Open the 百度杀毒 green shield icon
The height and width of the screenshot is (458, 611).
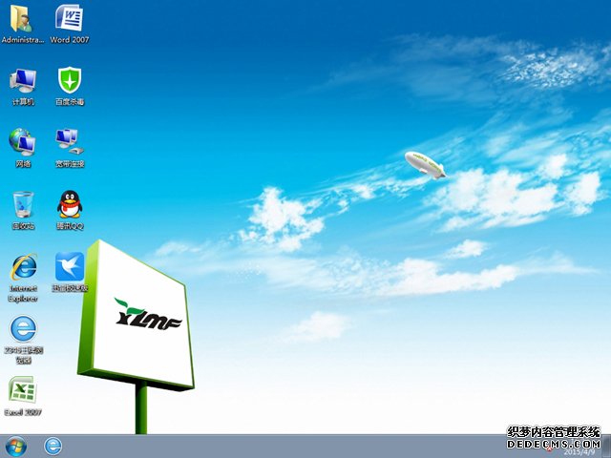[x=70, y=80]
